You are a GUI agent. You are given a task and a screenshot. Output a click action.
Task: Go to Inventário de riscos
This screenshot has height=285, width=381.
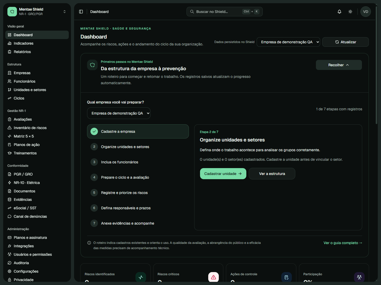coord(37,128)
